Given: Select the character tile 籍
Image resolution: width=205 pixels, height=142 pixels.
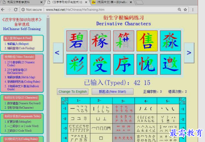Looking at the screenshot, I should tap(124, 41).
